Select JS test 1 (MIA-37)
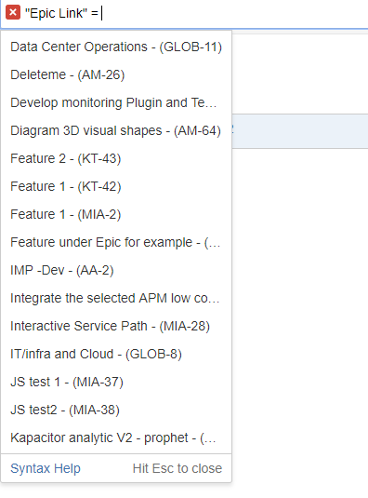Viewport: 368px width, 498px height. click(116, 382)
